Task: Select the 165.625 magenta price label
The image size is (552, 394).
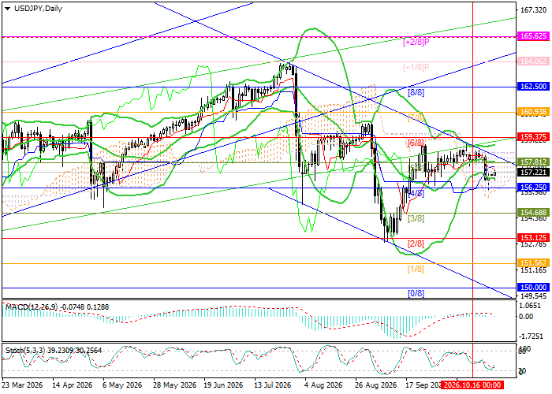Action: pos(534,36)
